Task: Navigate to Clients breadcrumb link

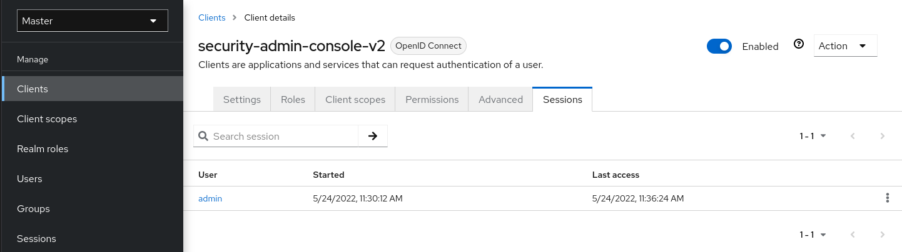Action: point(211,17)
